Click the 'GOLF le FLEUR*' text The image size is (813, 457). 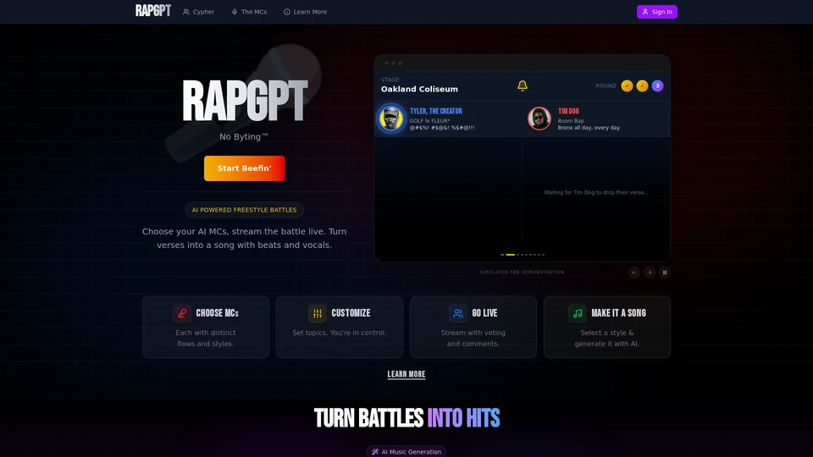(x=430, y=121)
